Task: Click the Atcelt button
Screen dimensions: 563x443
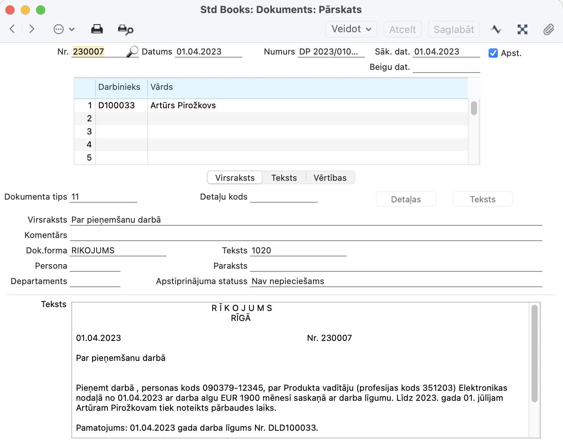Action: coord(403,29)
